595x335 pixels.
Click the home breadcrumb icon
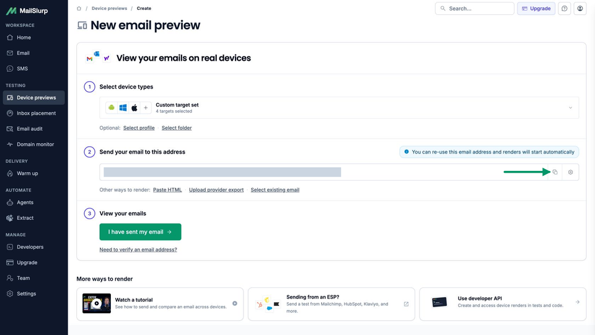(79, 8)
